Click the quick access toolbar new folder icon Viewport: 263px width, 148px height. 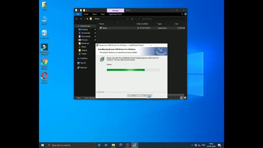[84, 10]
